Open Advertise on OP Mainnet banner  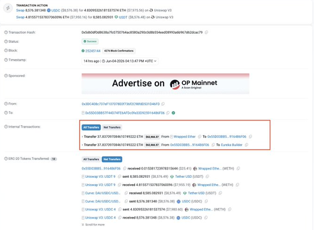tap(165, 84)
